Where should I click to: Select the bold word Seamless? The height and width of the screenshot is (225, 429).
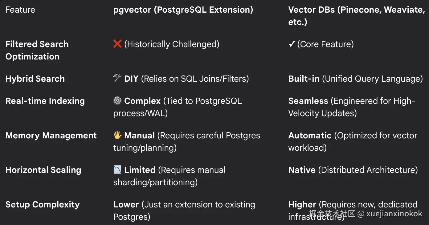[x=308, y=101]
